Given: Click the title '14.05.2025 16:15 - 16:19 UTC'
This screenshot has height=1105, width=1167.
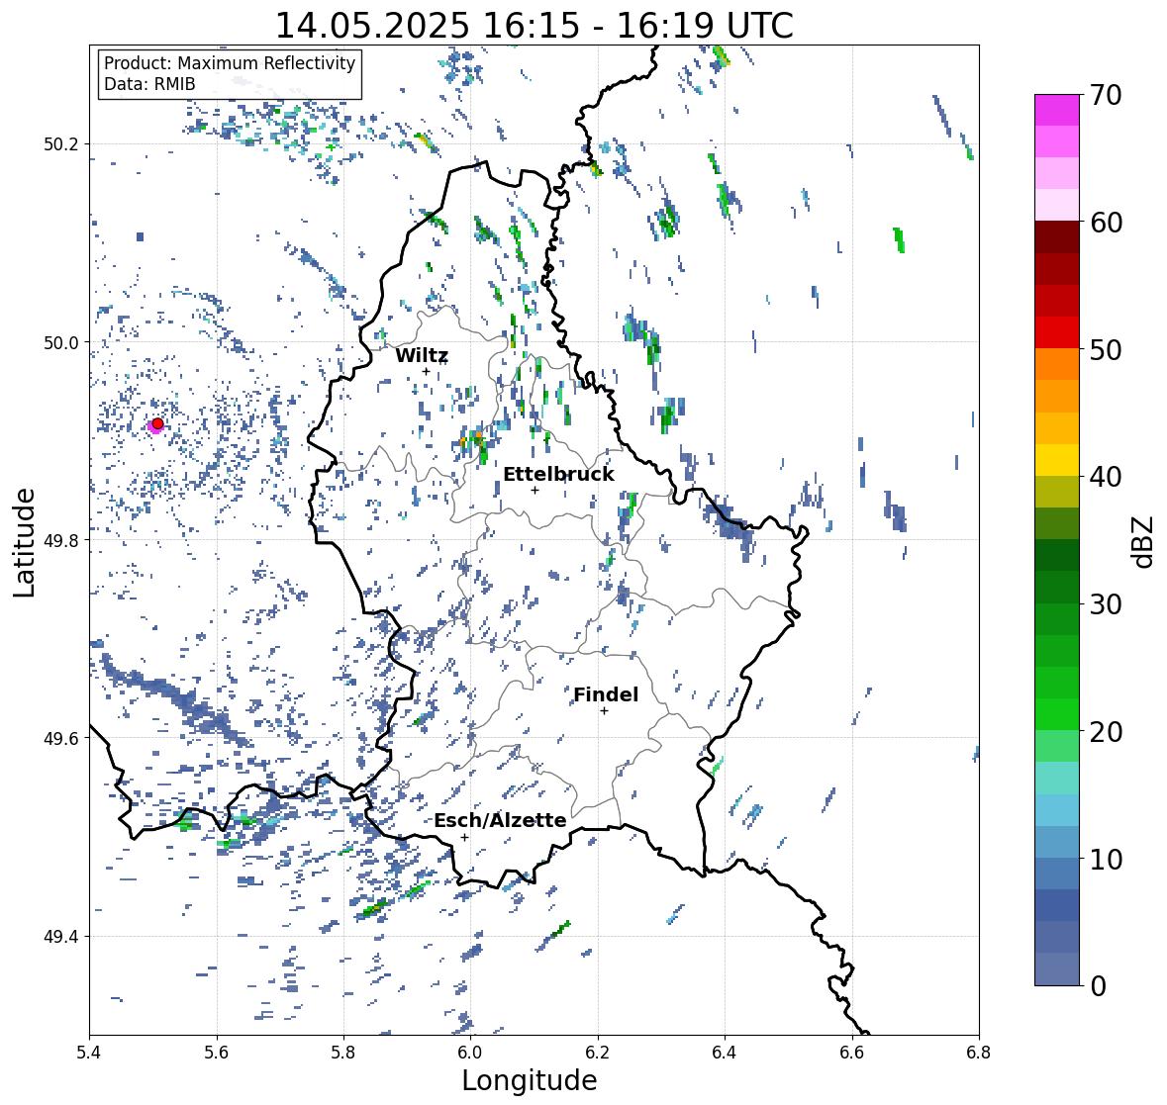Looking at the screenshot, I should point(534,26).
